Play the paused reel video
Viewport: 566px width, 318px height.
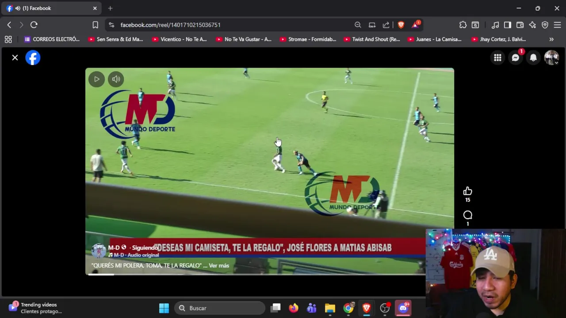click(96, 79)
